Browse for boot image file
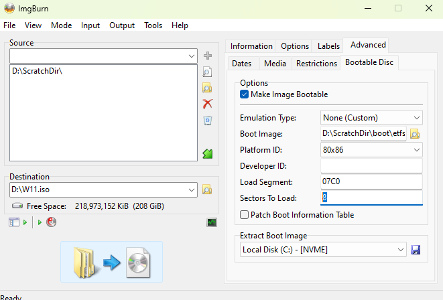This screenshot has height=300, width=443. pyautogui.click(x=416, y=134)
